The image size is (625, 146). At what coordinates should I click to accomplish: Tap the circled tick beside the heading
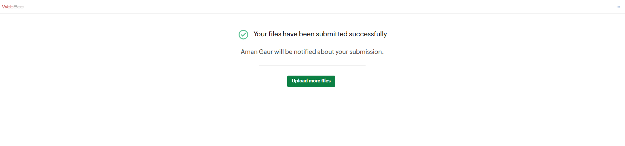click(243, 34)
